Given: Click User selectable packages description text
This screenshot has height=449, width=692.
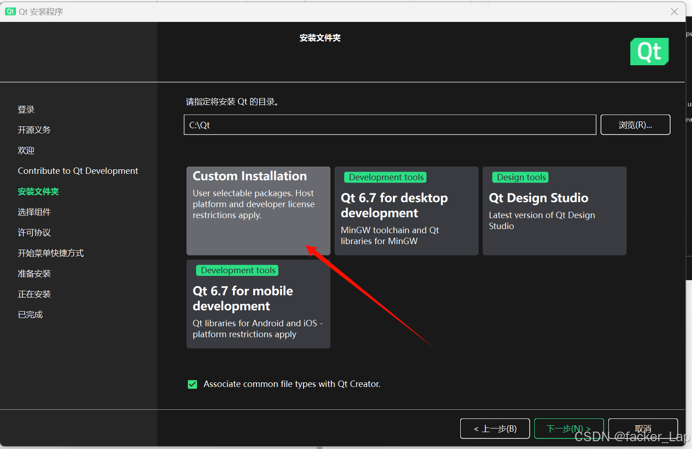Looking at the screenshot, I should (x=254, y=204).
